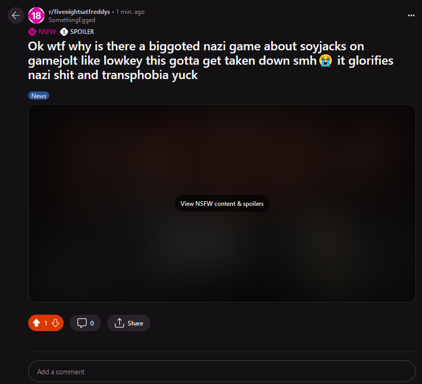Downvote the post
422x384 pixels.
pos(55,323)
